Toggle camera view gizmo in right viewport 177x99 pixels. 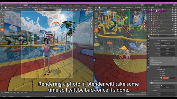coord(145,26)
